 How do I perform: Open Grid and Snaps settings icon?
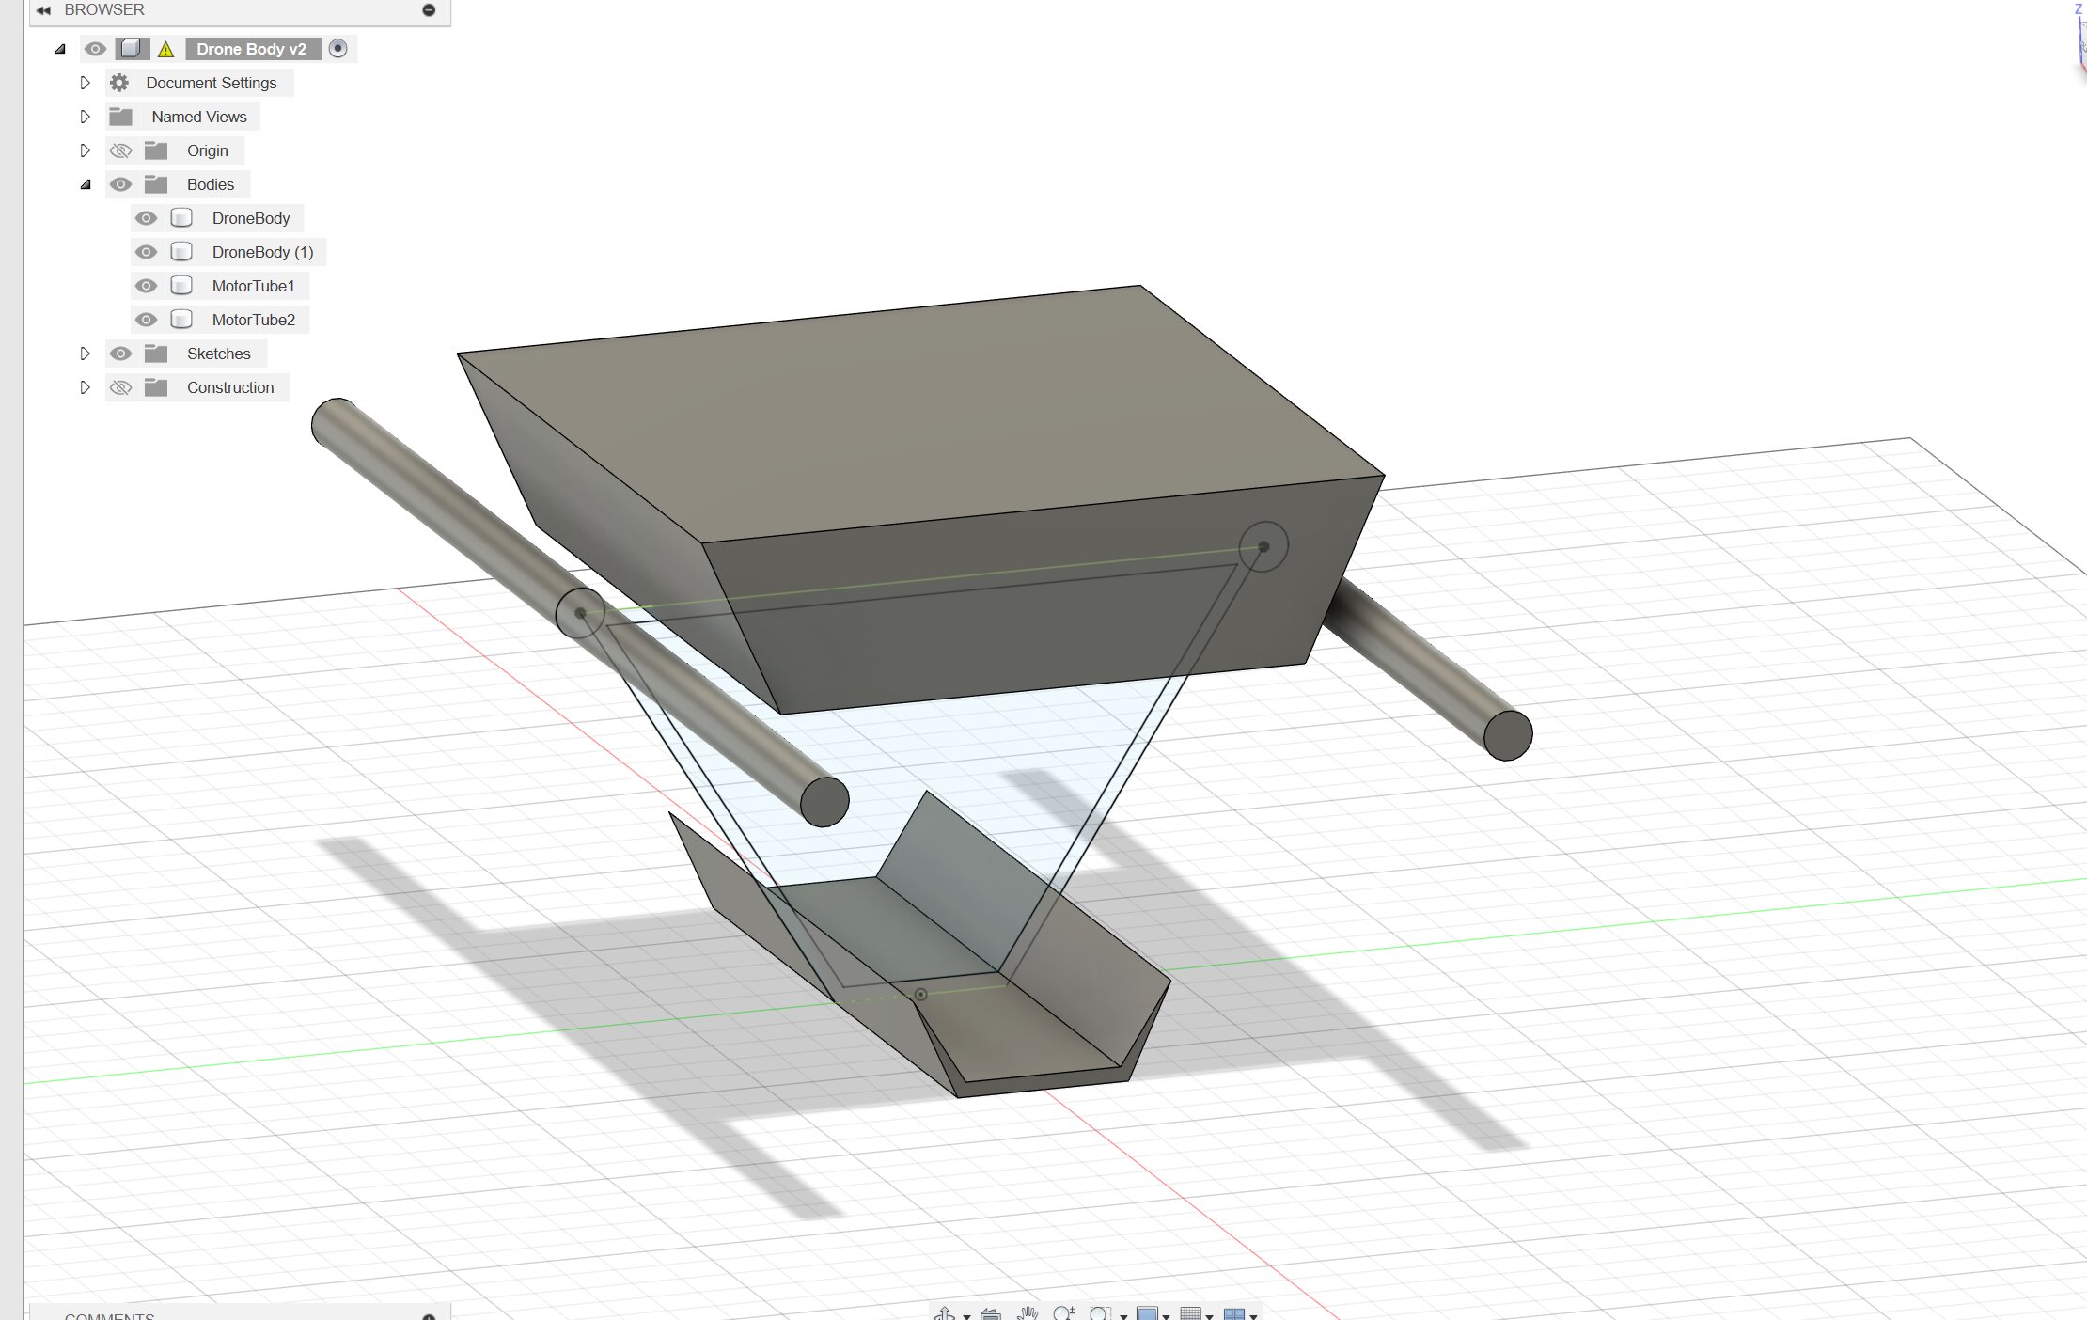(1190, 1313)
